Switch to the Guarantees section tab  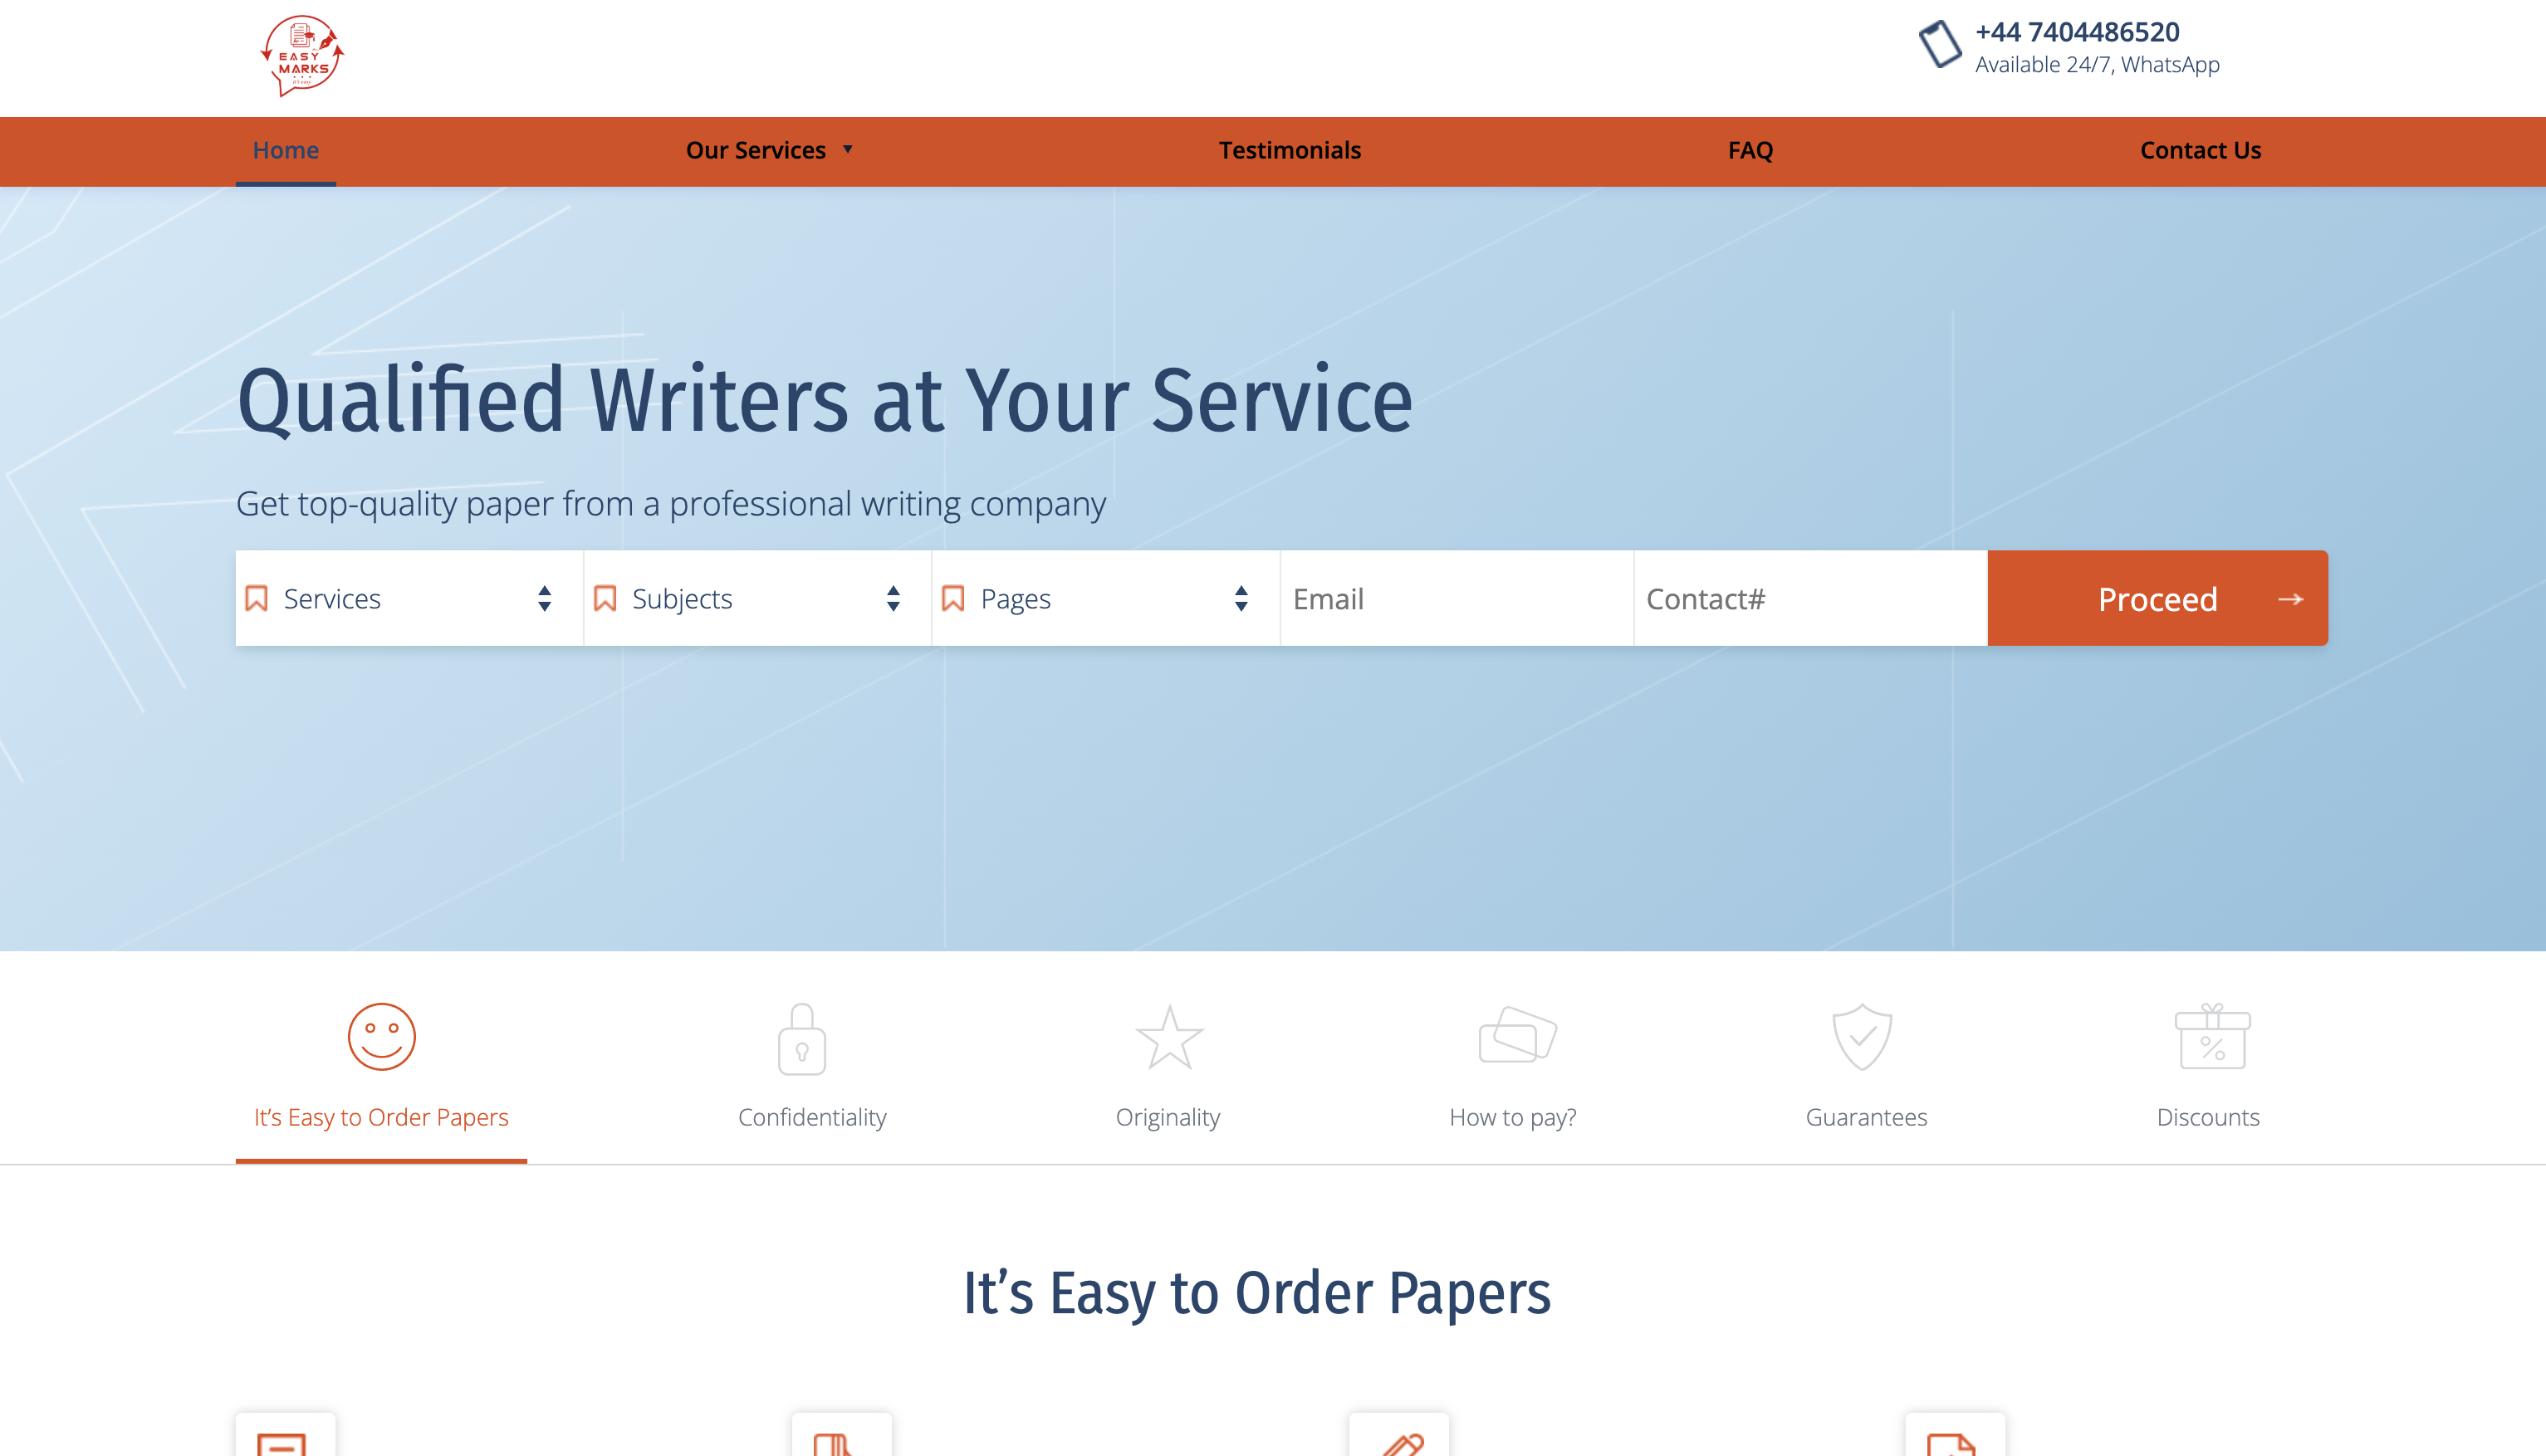(1865, 1117)
